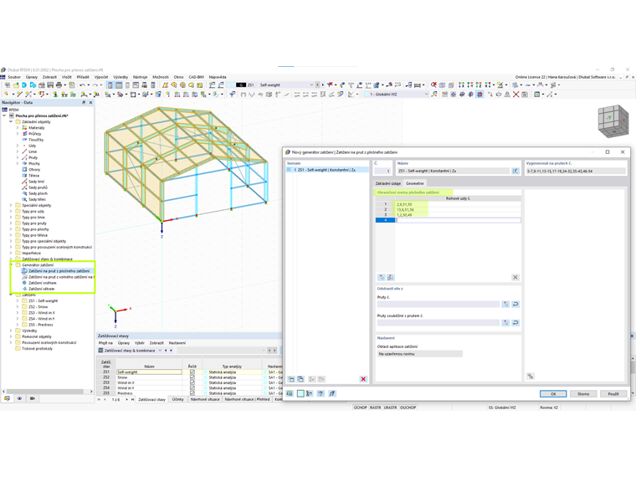Open the Nástroje menu

[141, 77]
